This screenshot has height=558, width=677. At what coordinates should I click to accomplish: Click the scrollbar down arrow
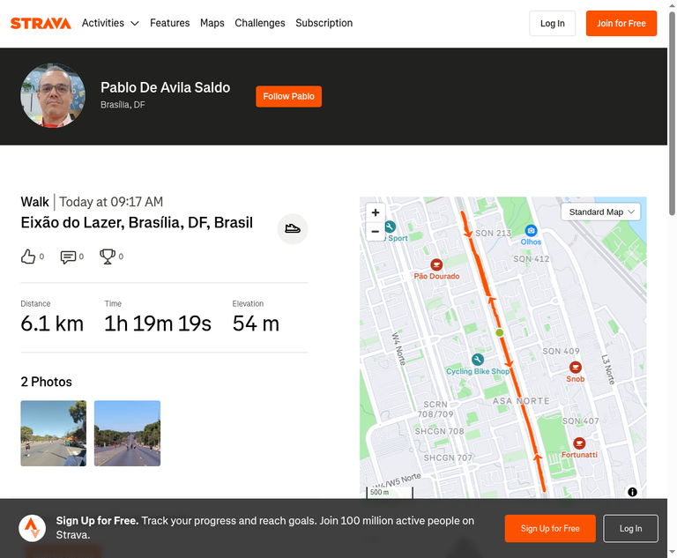tap(673, 553)
